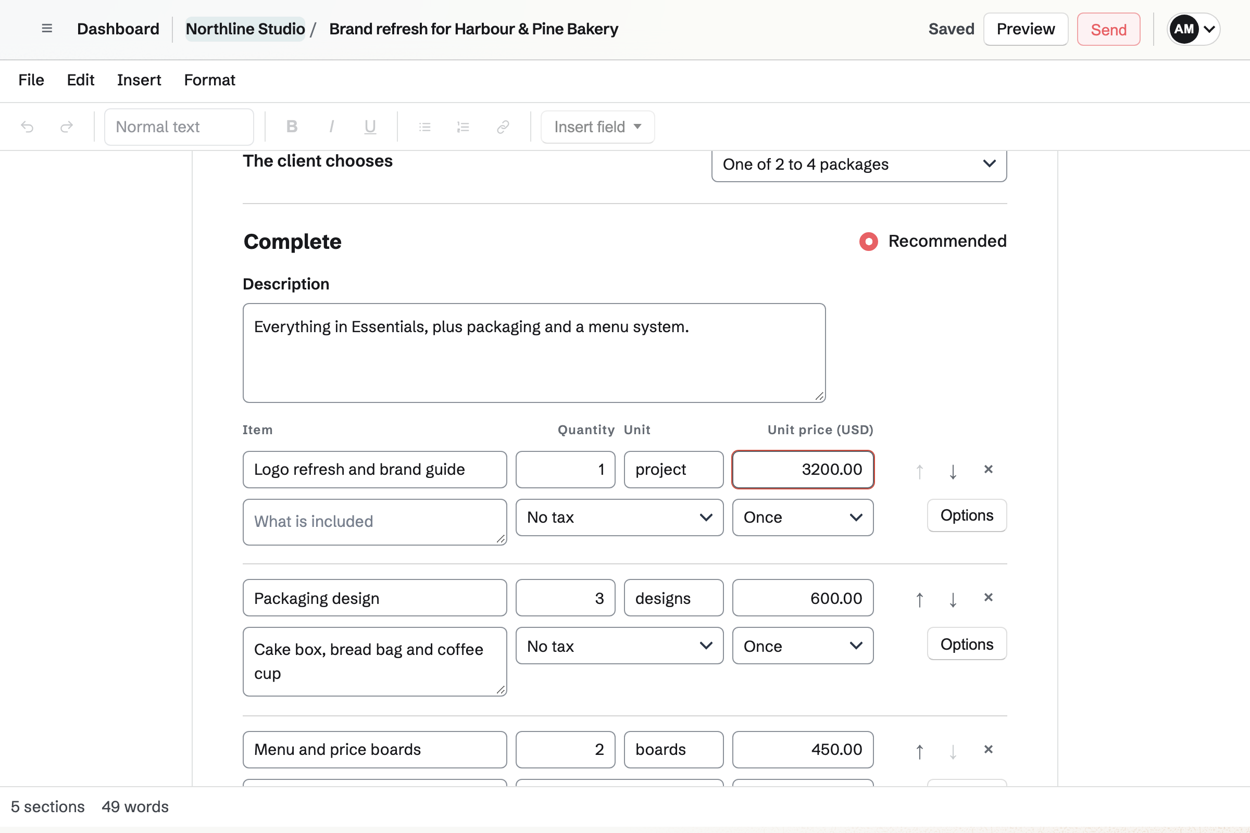Toggle bold formatting
Viewport: 1250px width, 833px height.
[x=292, y=127]
